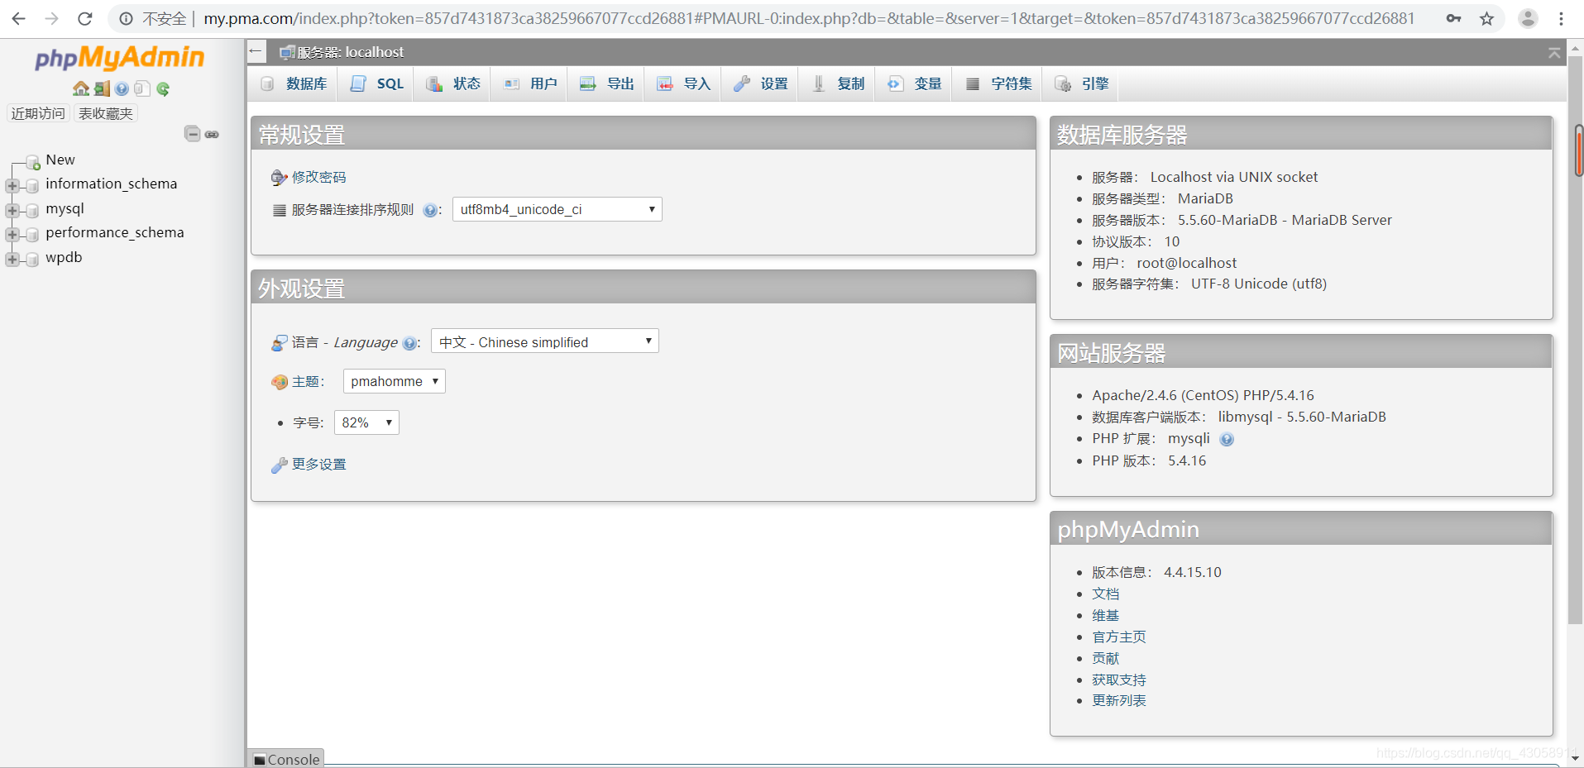The height and width of the screenshot is (768, 1584).
Task: Select the wpdb database name
Action: click(64, 257)
